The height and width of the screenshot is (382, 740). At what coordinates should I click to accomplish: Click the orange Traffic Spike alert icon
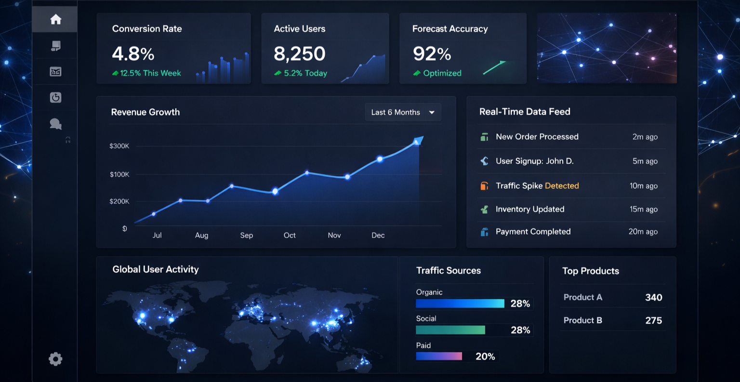(x=484, y=186)
